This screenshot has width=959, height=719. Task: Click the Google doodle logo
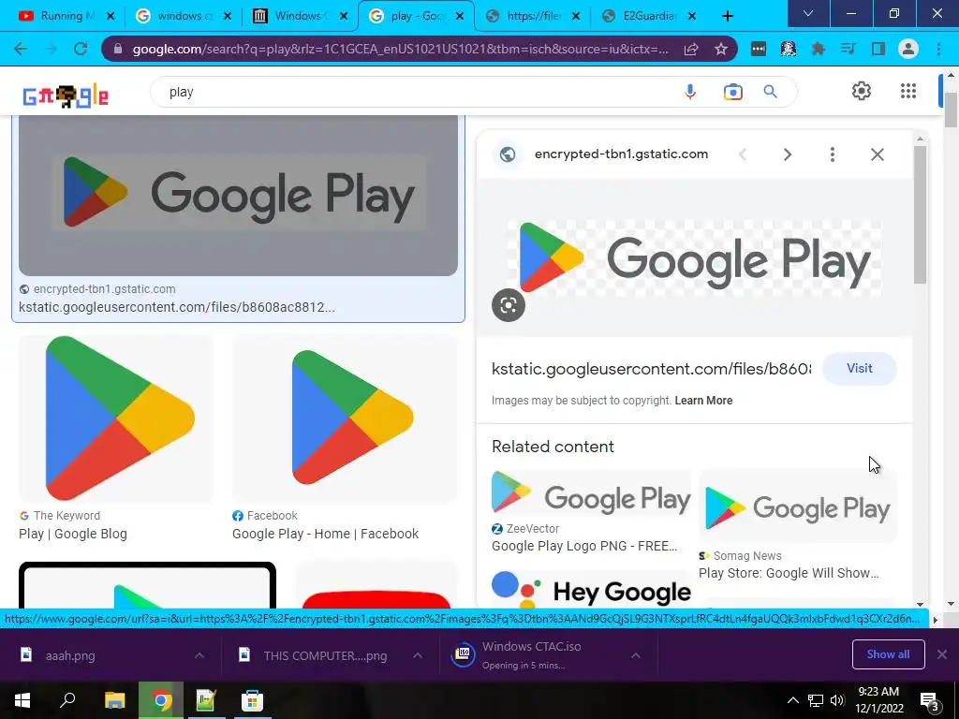pyautogui.click(x=66, y=96)
